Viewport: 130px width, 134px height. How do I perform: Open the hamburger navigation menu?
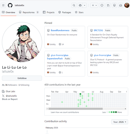point(3,5)
